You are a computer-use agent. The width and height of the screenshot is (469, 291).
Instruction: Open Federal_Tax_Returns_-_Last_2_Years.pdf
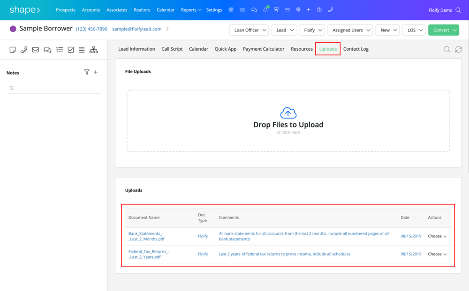[x=149, y=254]
